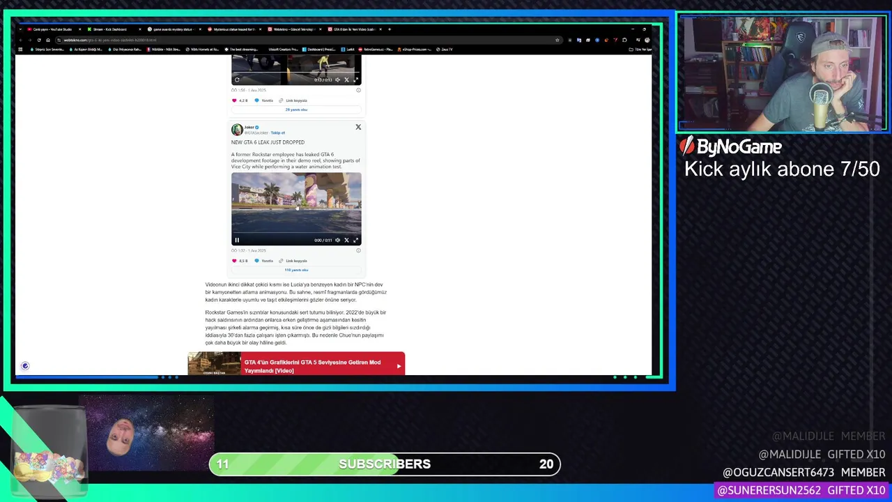Open the GTA 4 mod article thumbnail
This screenshot has width=892, height=502.
click(x=214, y=364)
